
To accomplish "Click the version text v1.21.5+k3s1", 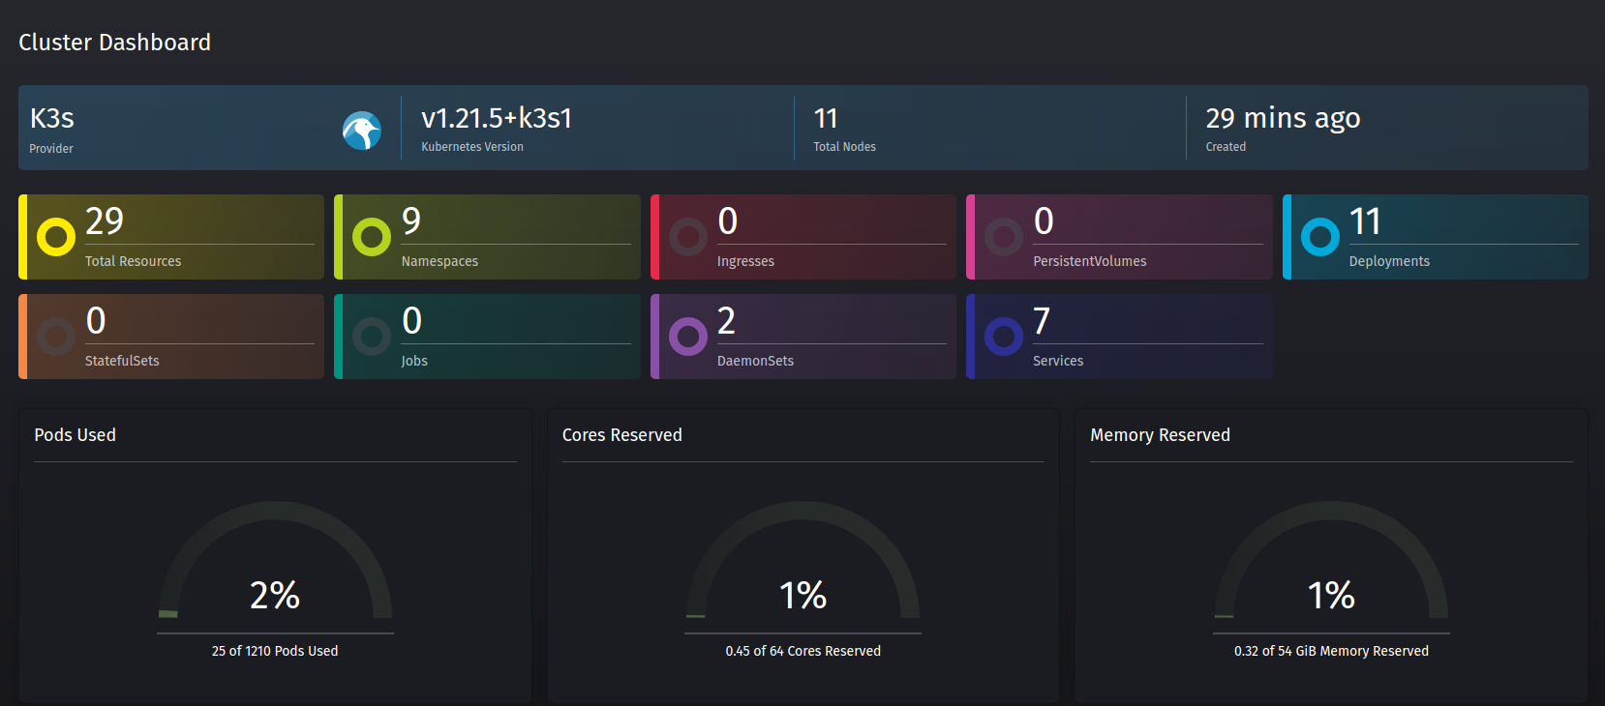I will tap(497, 118).
